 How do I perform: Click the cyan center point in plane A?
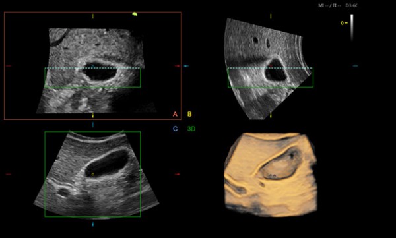93,66
